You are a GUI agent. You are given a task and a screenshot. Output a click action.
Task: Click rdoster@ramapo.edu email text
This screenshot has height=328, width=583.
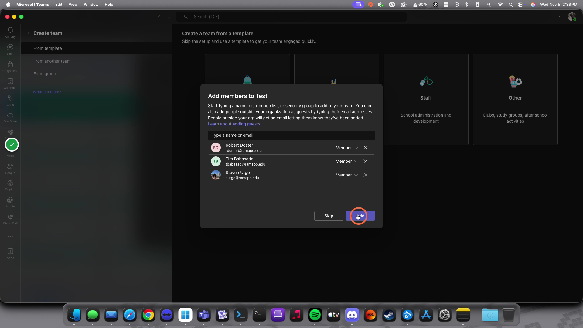(244, 151)
